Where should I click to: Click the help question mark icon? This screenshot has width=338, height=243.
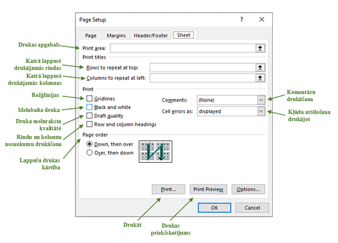click(242, 20)
